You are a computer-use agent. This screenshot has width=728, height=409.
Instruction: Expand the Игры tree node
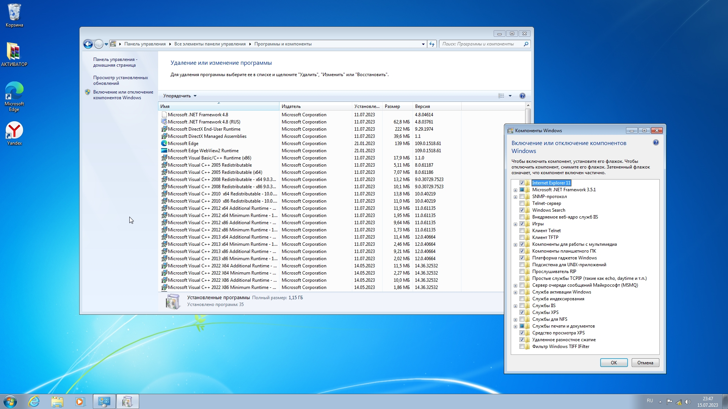pyautogui.click(x=515, y=224)
